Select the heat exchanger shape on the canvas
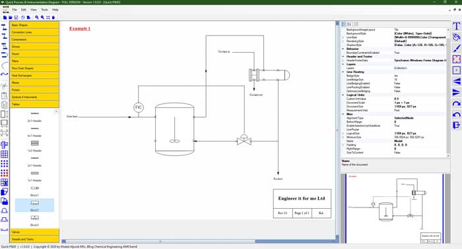The image size is (462, 249). [x=269, y=75]
